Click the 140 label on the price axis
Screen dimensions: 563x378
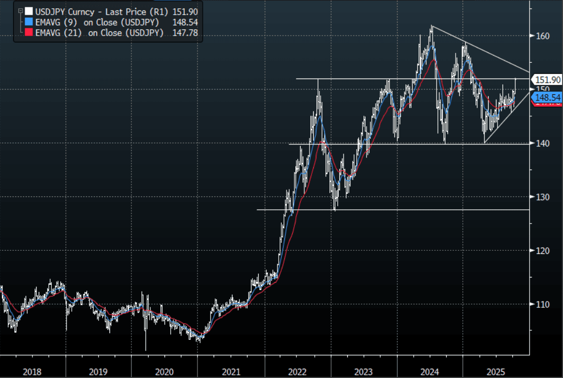pyautogui.click(x=543, y=143)
